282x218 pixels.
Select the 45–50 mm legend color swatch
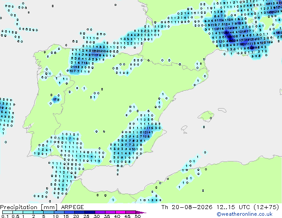click(x=131, y=212)
